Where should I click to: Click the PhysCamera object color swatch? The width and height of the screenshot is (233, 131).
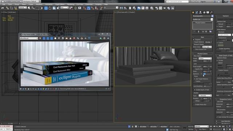tap(212, 16)
